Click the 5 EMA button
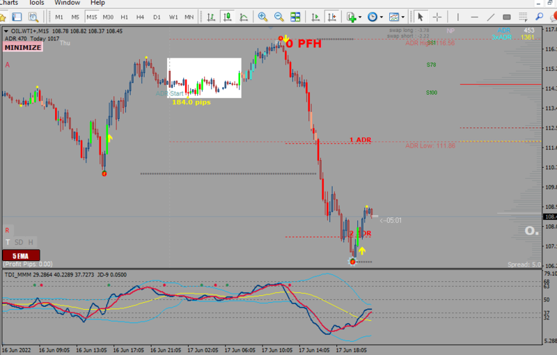The width and height of the screenshot is (557, 355). click(x=21, y=255)
